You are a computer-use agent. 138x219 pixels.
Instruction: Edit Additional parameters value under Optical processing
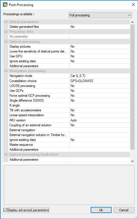pos(100,66)
